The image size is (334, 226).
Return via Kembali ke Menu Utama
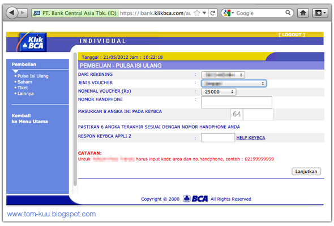(29, 119)
